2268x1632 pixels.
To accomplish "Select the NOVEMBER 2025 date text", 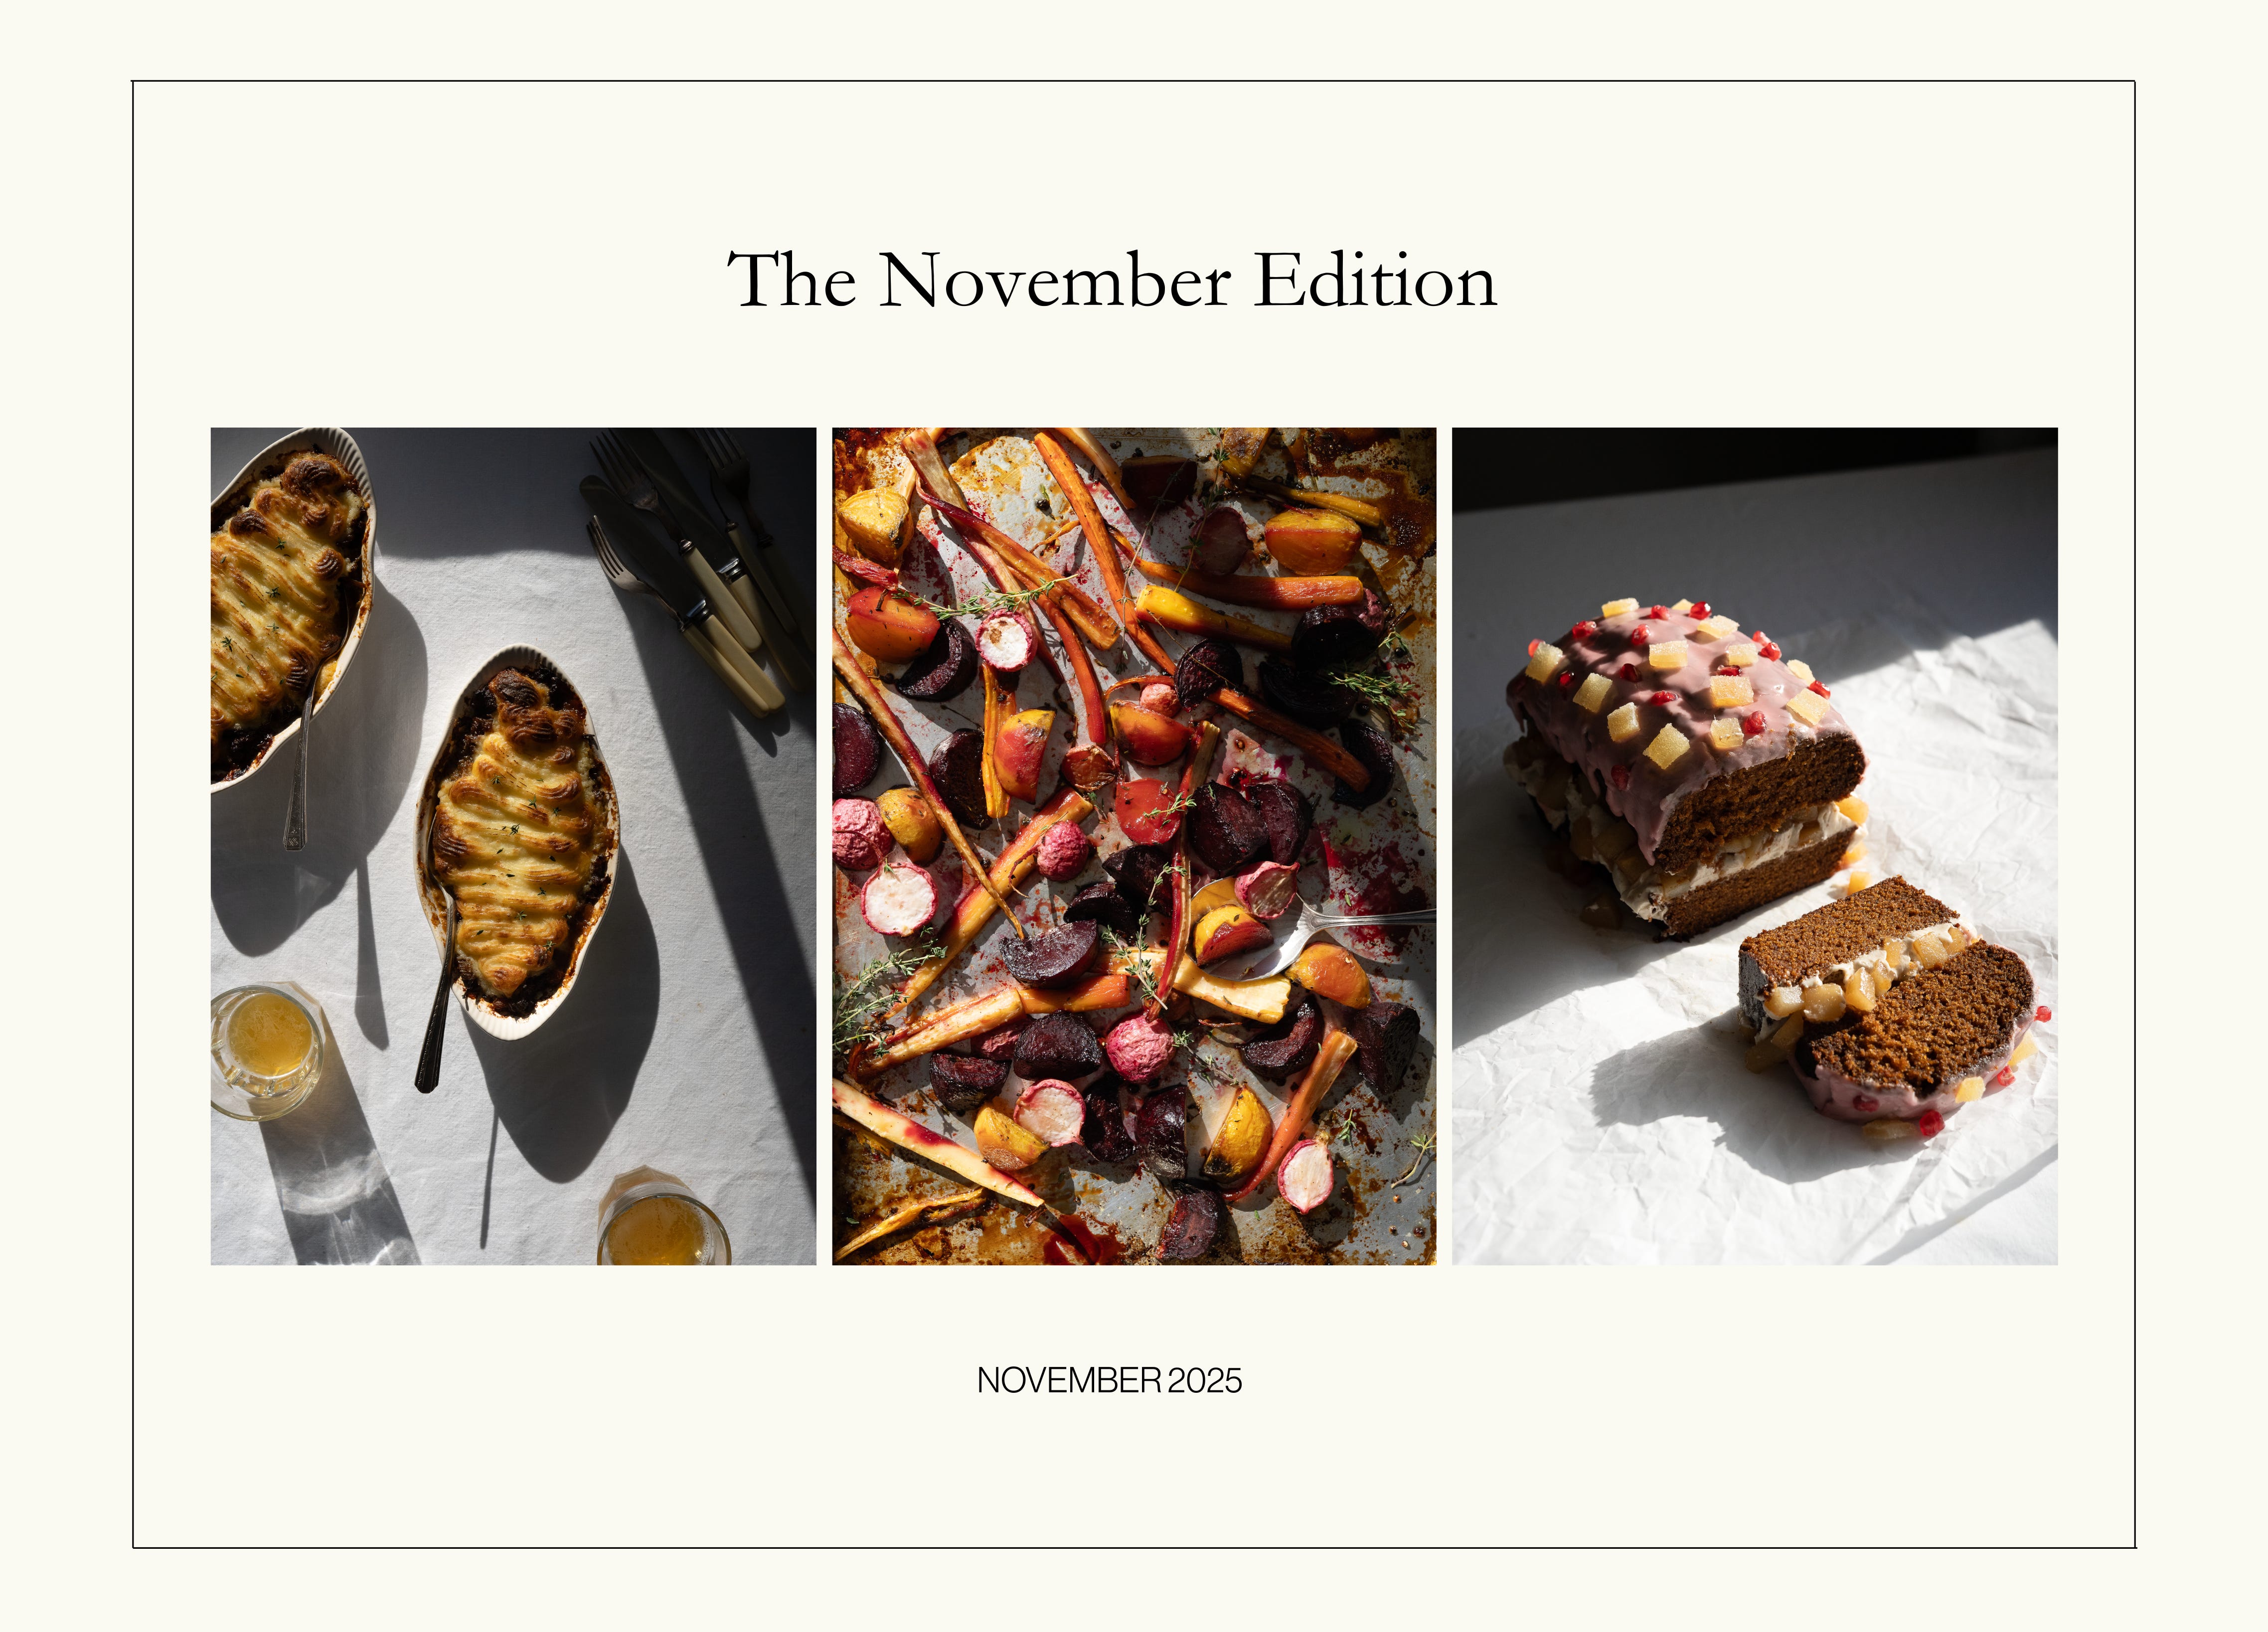I will tap(1109, 1380).
